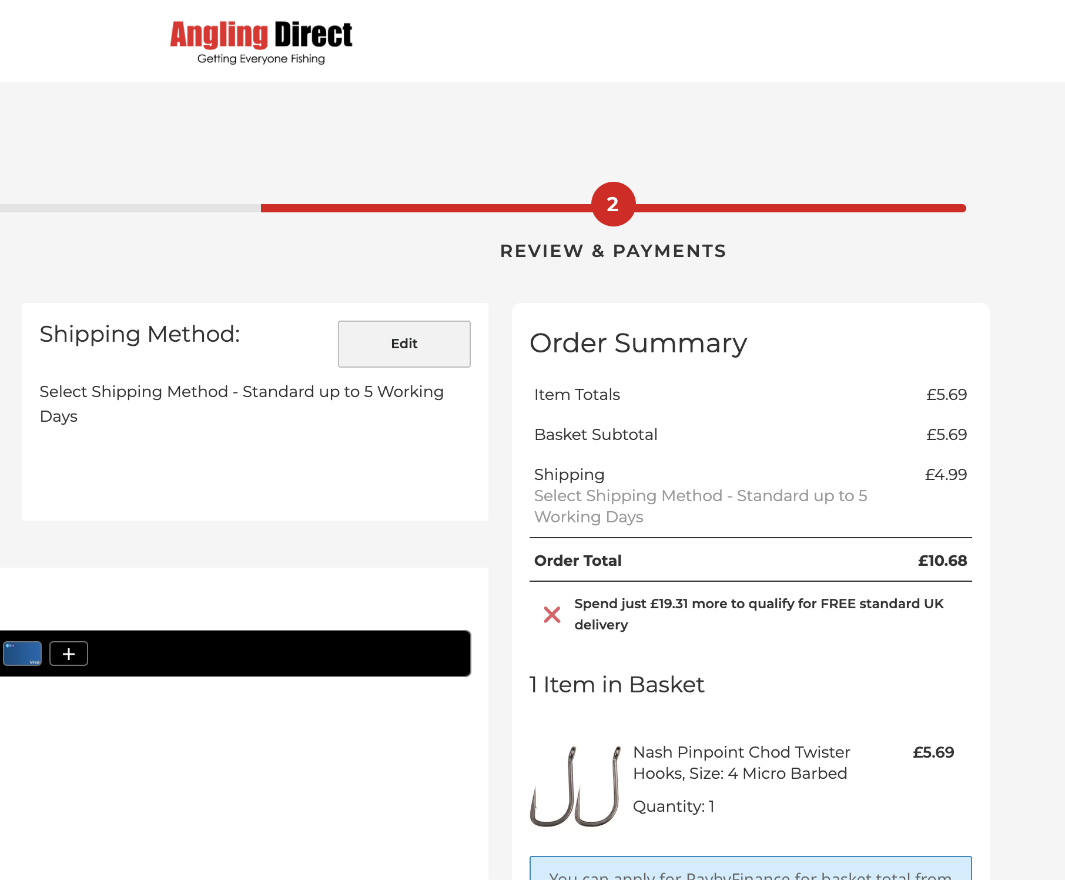The height and width of the screenshot is (880, 1065).
Task: Click the Angling Direct logo
Action: coord(261,42)
